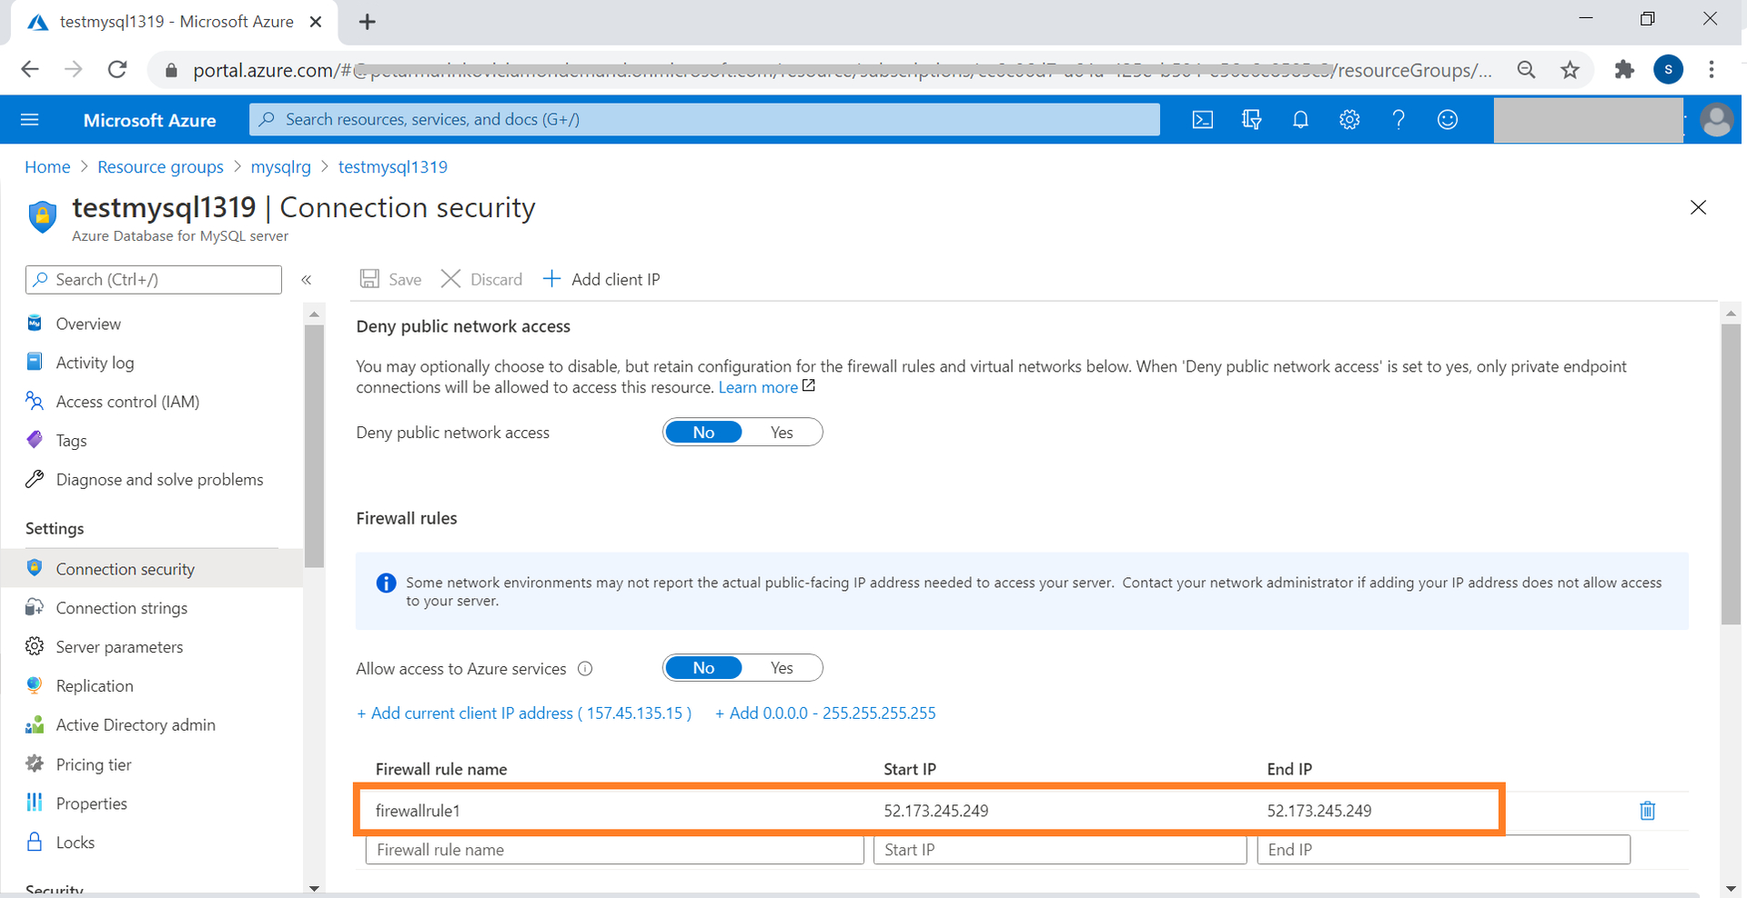Select No for Deny public network access

click(x=703, y=433)
